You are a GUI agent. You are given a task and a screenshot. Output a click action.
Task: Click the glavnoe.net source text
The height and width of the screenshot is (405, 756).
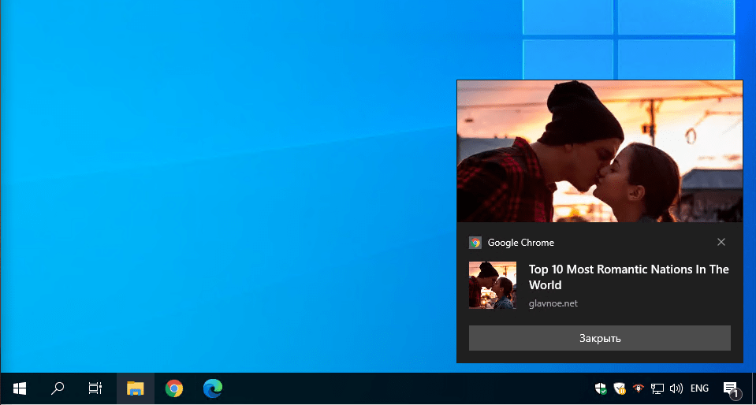pos(553,303)
